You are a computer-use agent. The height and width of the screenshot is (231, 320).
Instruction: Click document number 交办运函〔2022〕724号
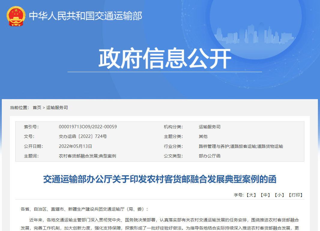tap(83, 136)
